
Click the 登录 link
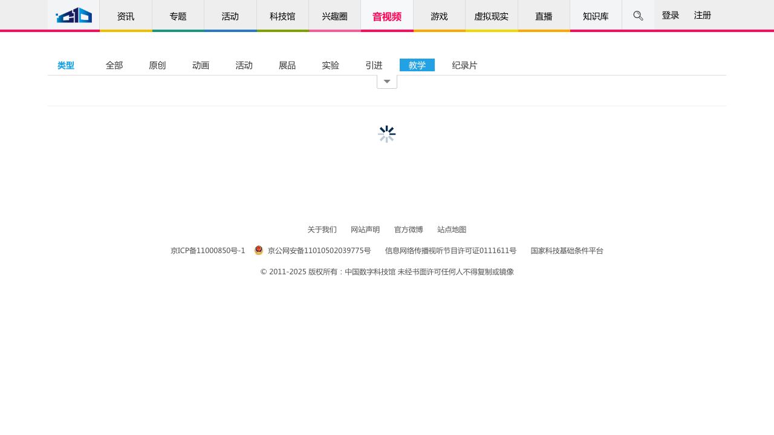(670, 15)
